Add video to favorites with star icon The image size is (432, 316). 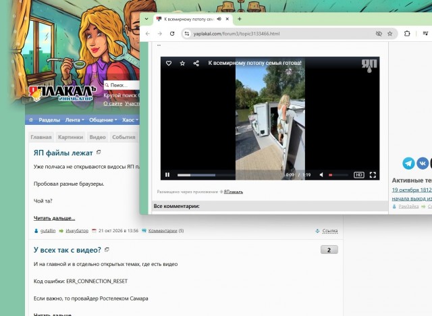[182, 63]
